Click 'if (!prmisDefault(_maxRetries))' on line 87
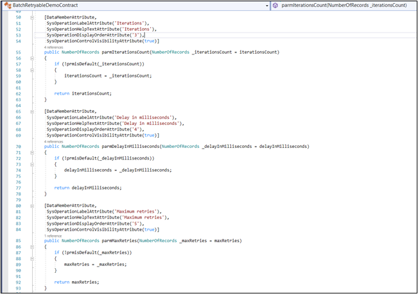Screen dimensions: 418x294 coord(93,252)
